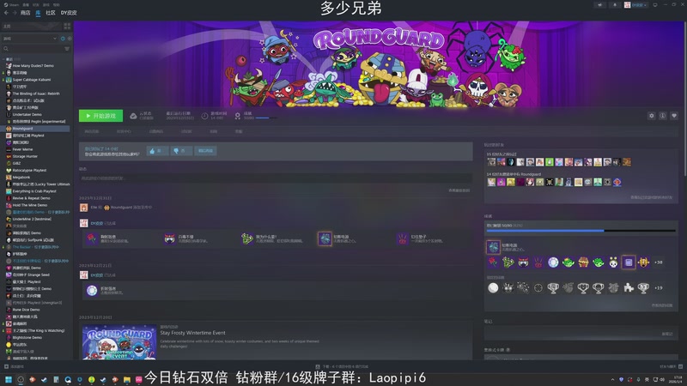Select Storage Hunter in library list
687x386 pixels.
click(x=25, y=156)
